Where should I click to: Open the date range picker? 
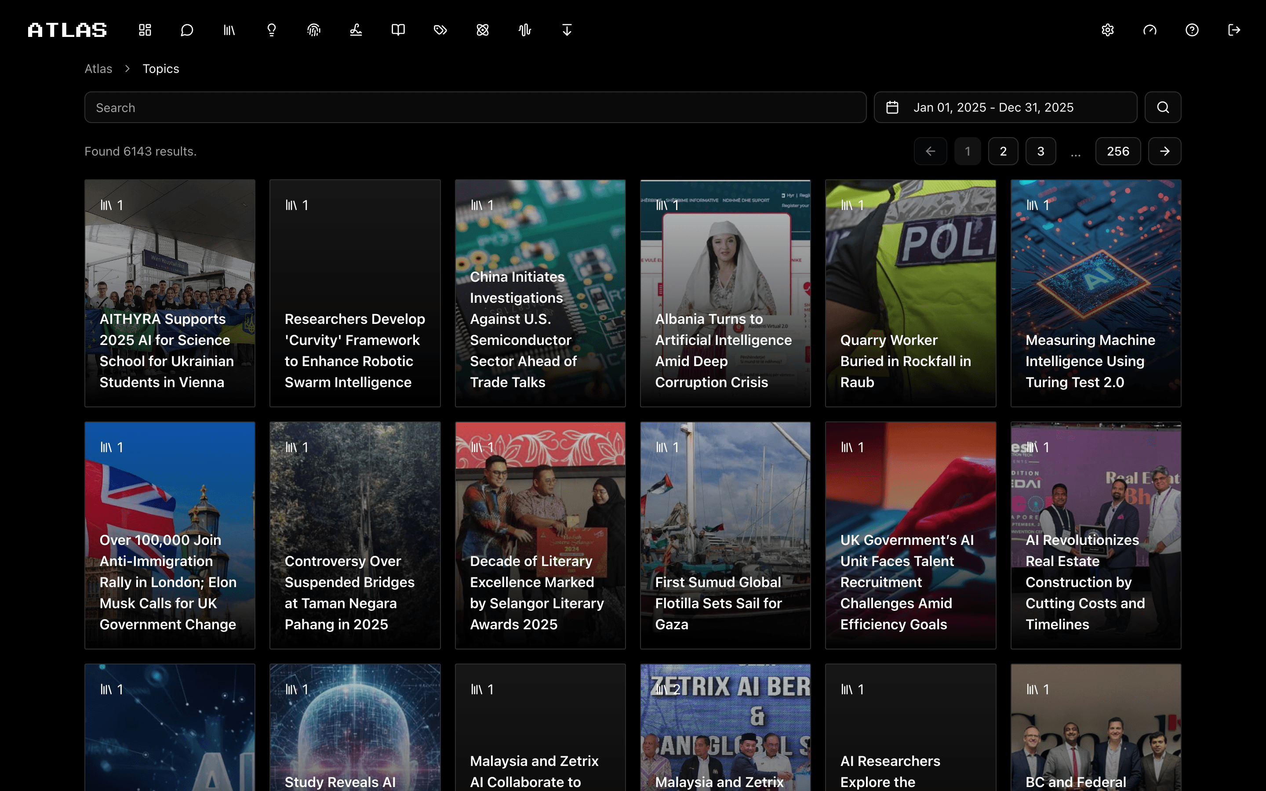point(1005,107)
